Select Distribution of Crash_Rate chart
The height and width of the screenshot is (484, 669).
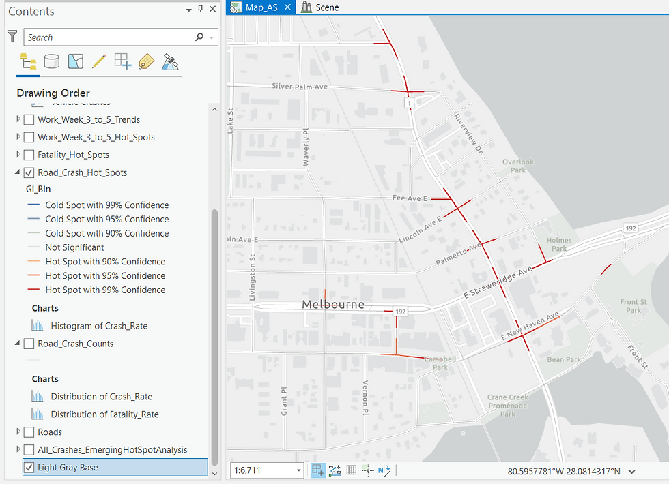(102, 397)
